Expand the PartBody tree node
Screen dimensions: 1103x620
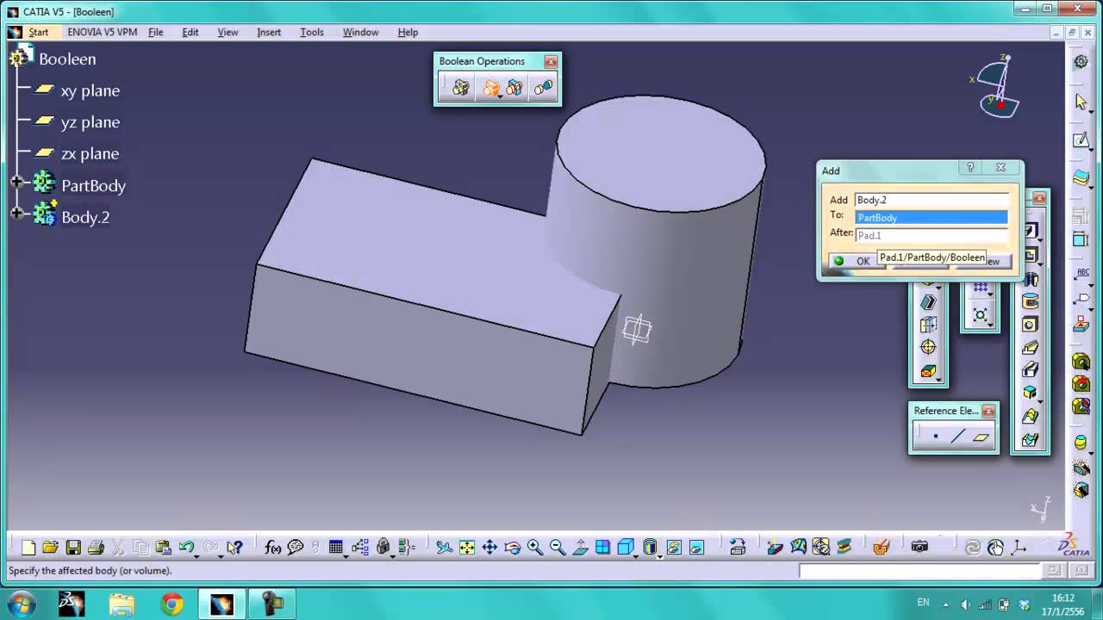16,182
